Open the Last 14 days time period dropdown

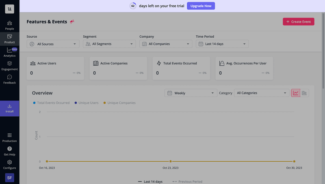[x=222, y=44]
